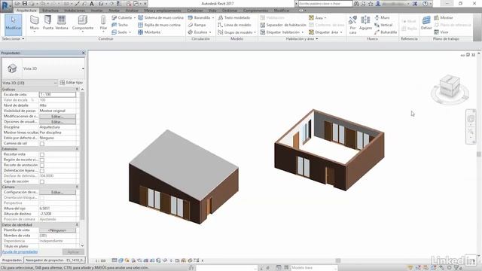Screen dimensions: 482x271
Task: Click the Escala de vista value field
Action: [x=57, y=95]
